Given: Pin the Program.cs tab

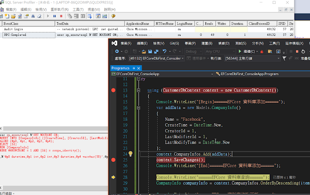Looking at the screenshot, I should (133, 68).
